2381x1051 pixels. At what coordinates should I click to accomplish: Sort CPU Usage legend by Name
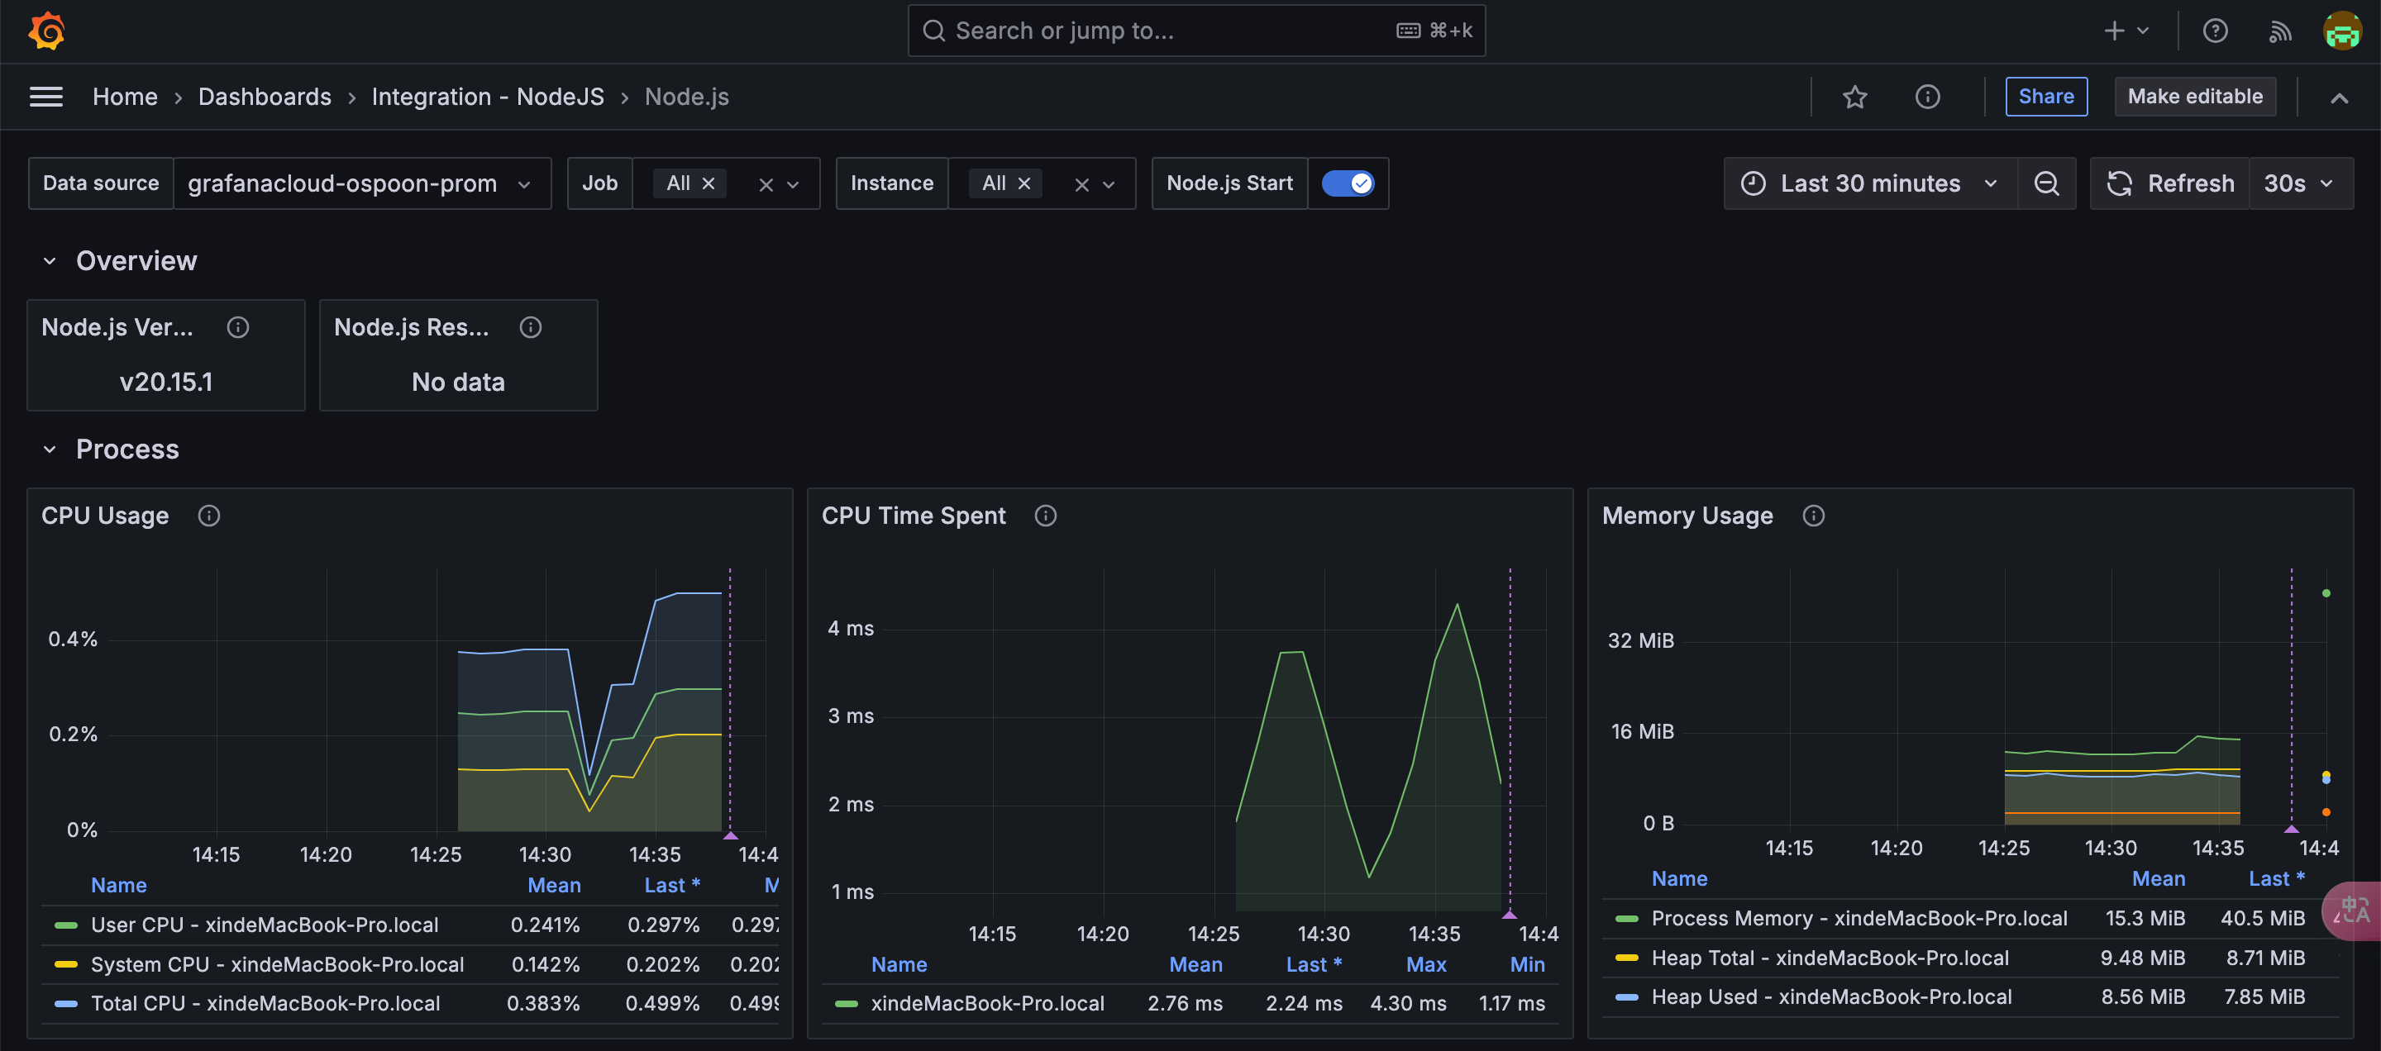(118, 886)
